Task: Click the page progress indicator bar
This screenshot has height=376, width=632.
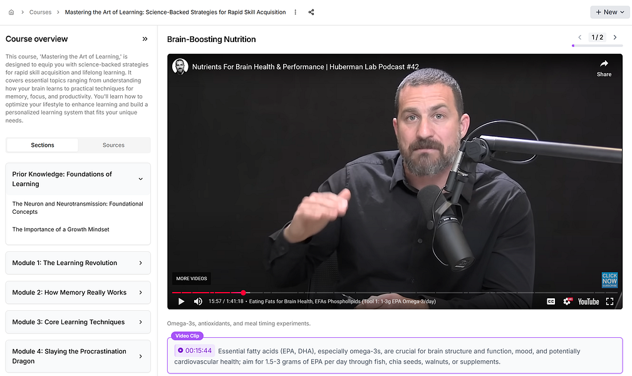Action: (598, 46)
